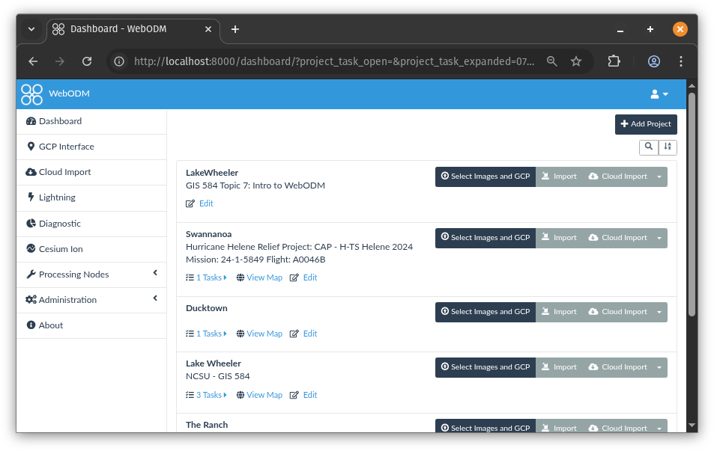
Task: Open the user account menu icon
Action: tap(659, 94)
